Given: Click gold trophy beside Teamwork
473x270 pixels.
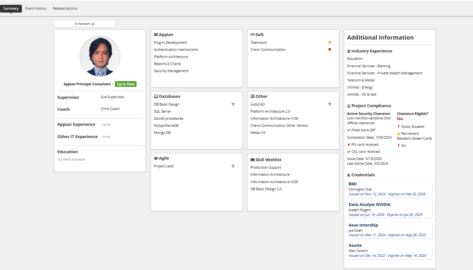Looking at the screenshot, I should point(330,42).
